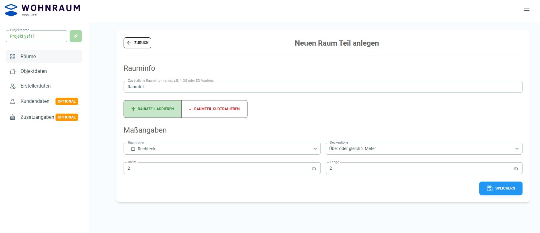Go to Erstellerdaten section
The height and width of the screenshot is (233, 540).
44,86
